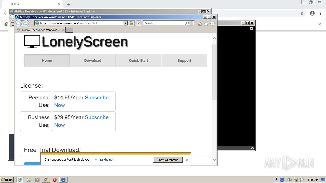Click the volume speaker tray icon

[289, 180]
